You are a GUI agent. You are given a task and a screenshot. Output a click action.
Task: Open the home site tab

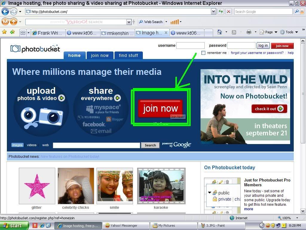tap(74, 55)
